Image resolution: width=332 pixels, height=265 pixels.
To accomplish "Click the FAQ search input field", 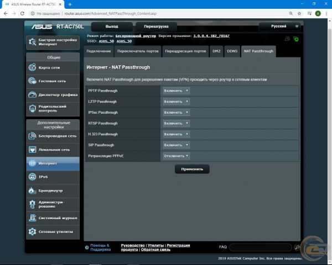I will click(260, 247).
